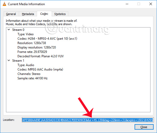Click the Location URL field
This screenshot has height=133, width=157.
pos(88,120)
